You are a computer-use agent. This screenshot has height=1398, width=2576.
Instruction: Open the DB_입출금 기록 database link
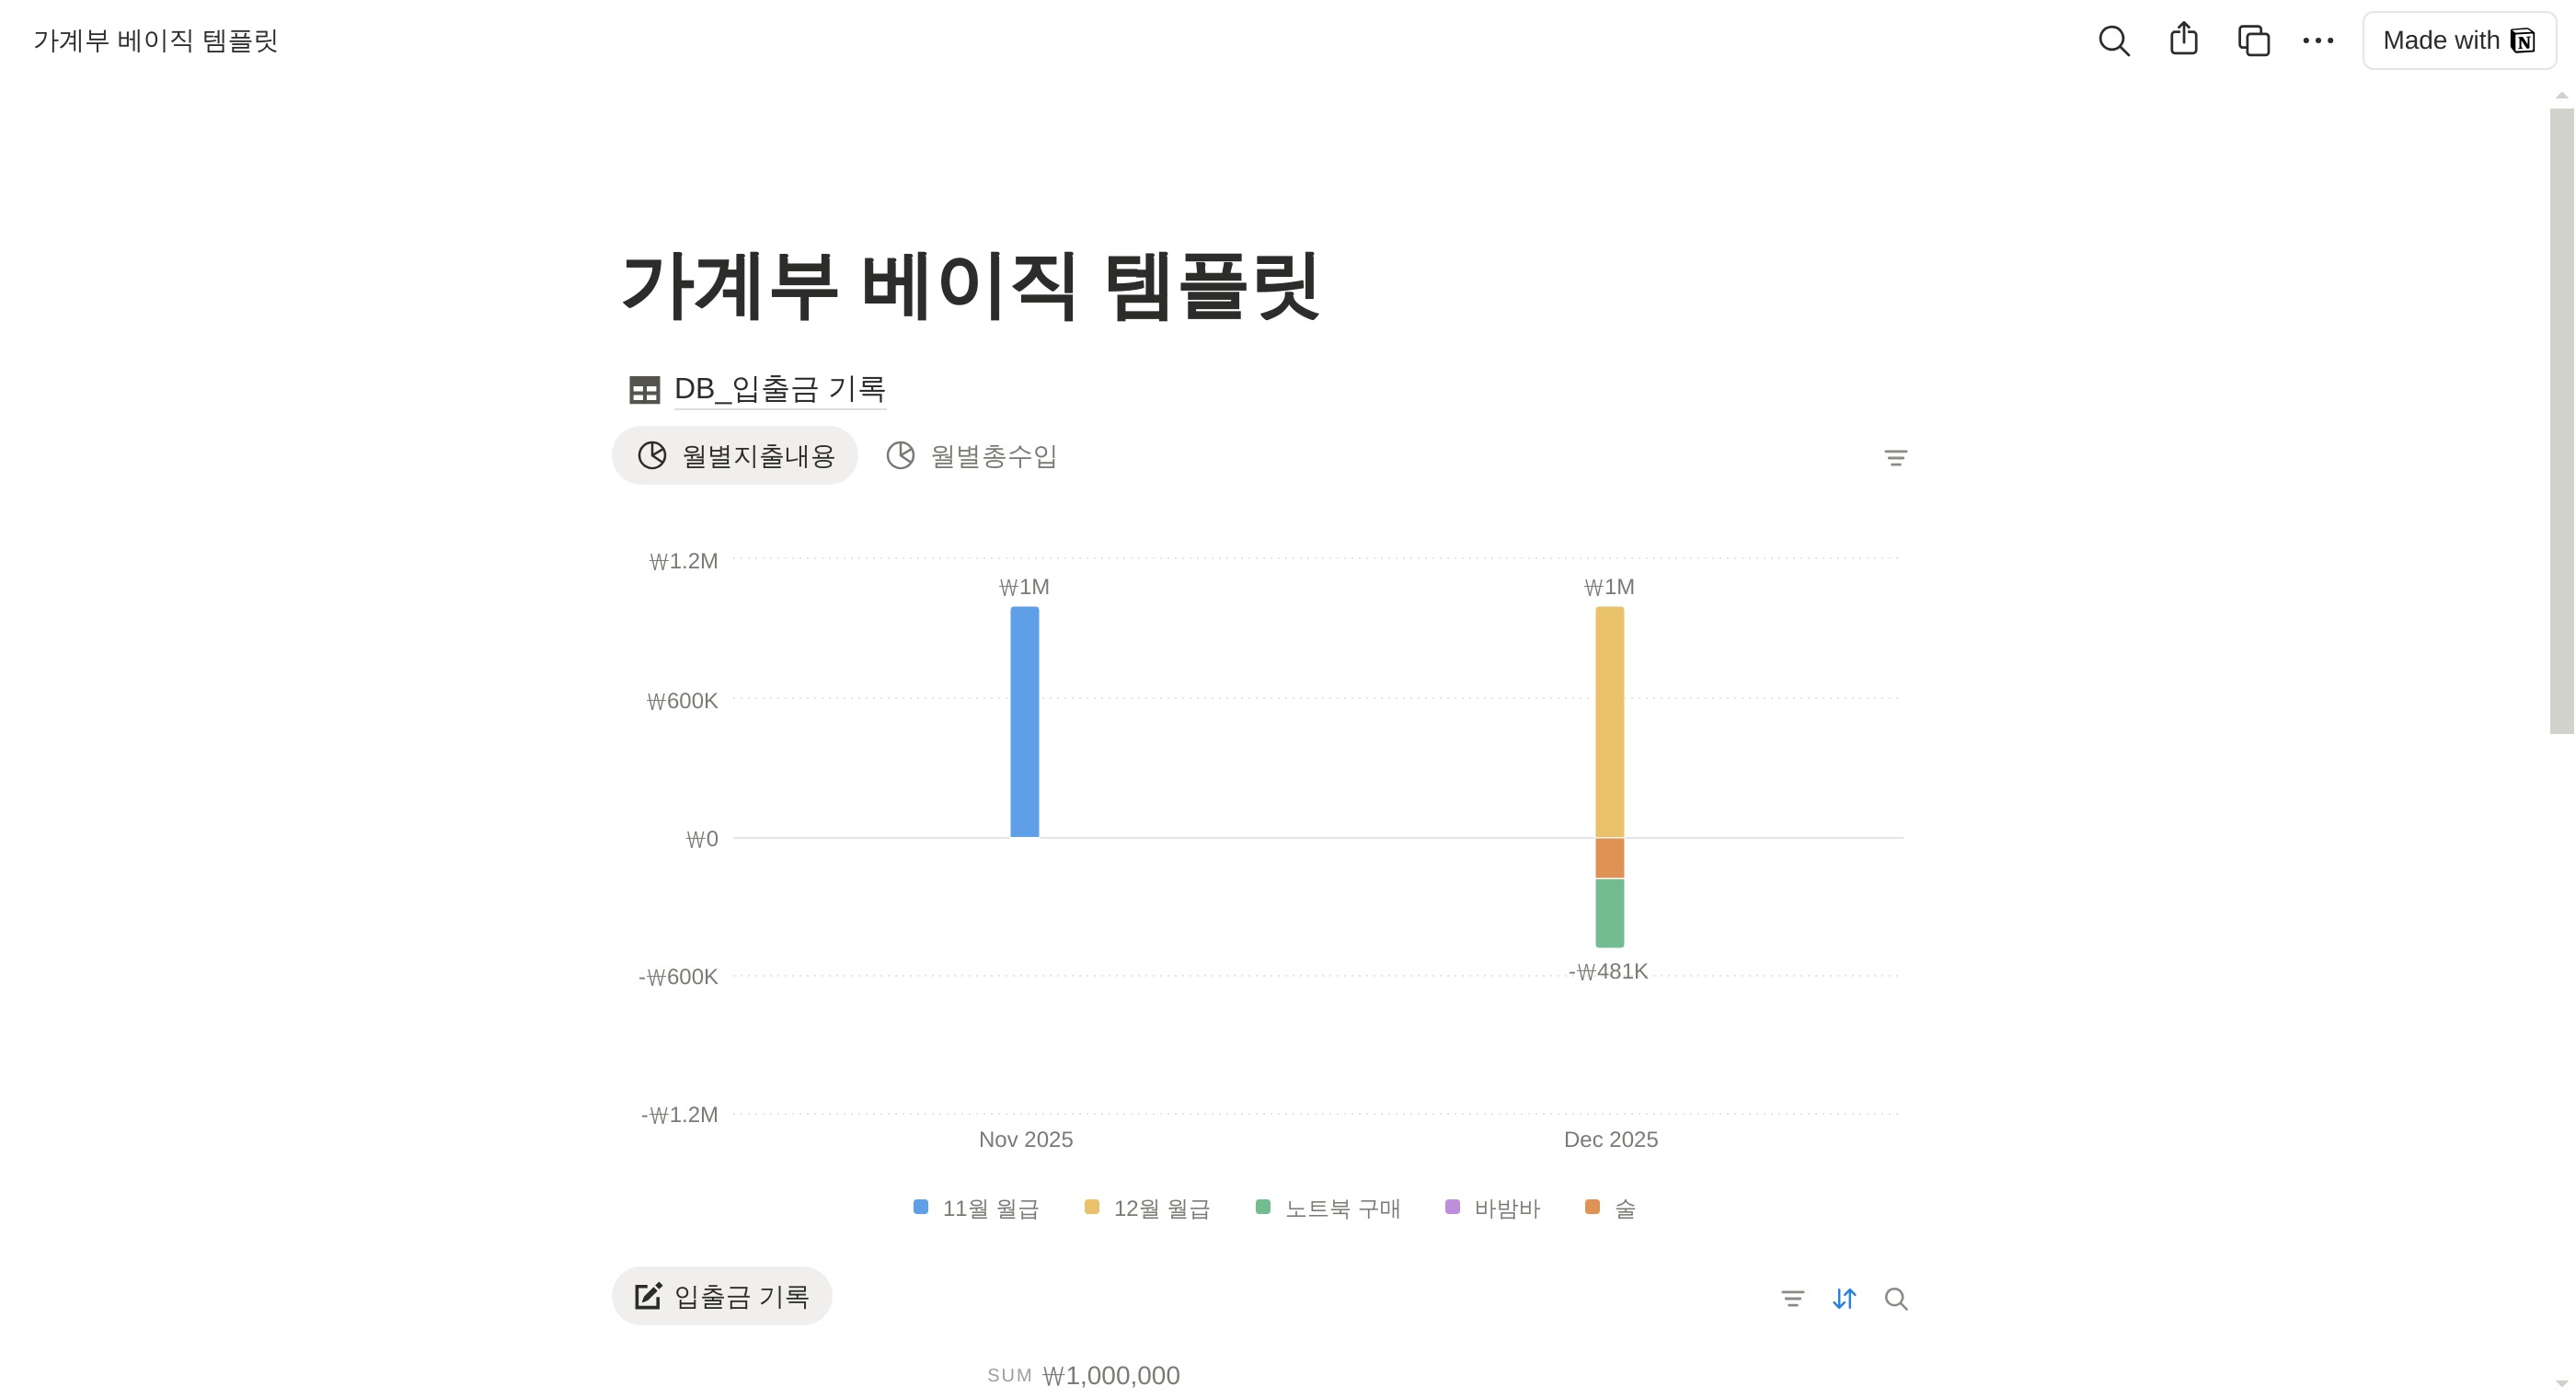click(x=782, y=389)
